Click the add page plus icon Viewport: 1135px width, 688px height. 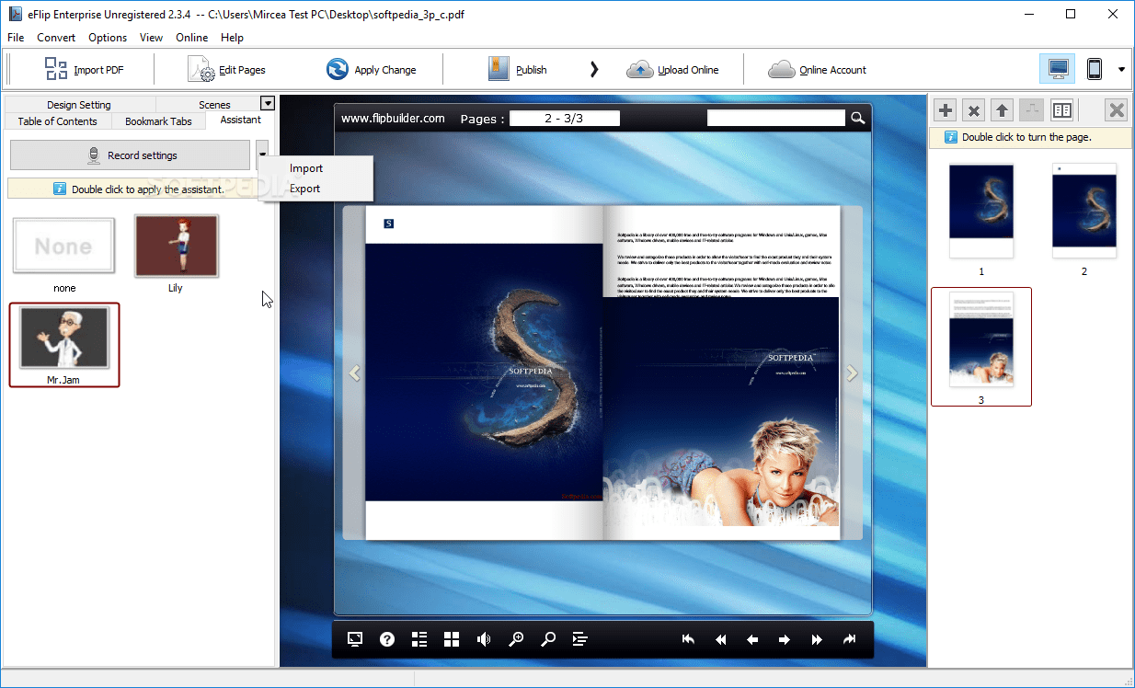[x=945, y=110]
